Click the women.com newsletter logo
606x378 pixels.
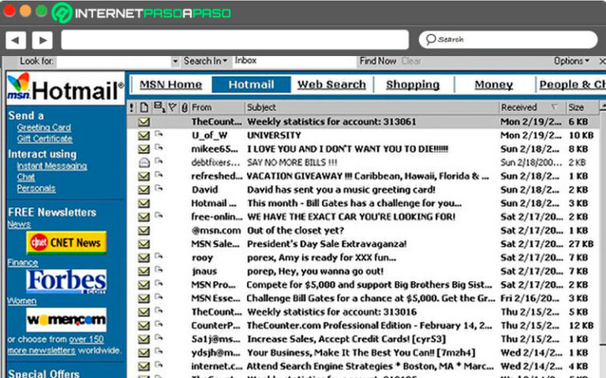click(x=66, y=319)
